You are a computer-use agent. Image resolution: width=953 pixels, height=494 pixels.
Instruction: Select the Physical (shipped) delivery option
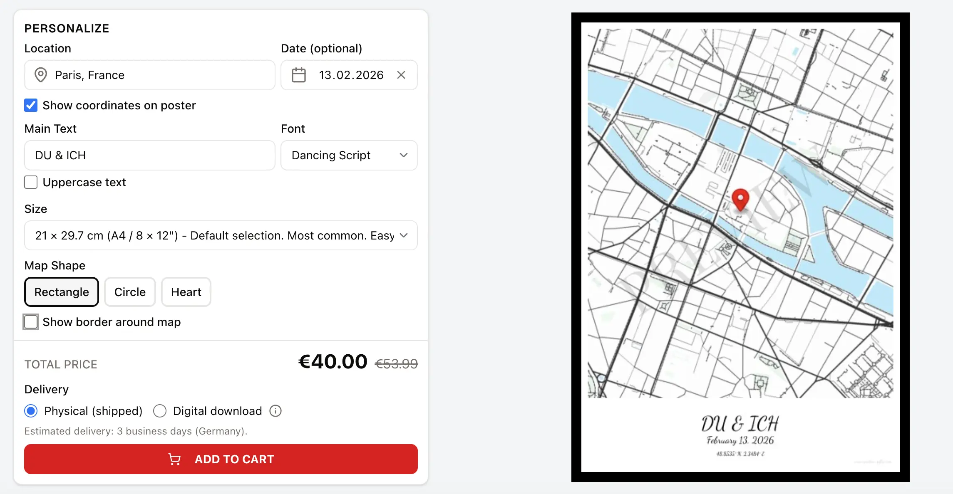tap(31, 411)
